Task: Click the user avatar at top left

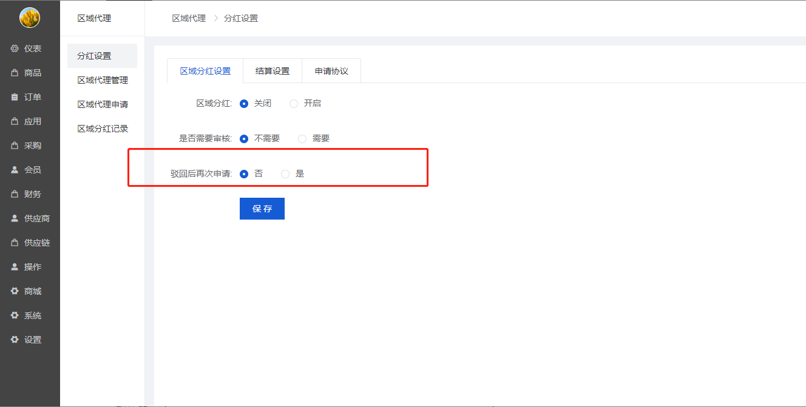Action: pos(30,18)
